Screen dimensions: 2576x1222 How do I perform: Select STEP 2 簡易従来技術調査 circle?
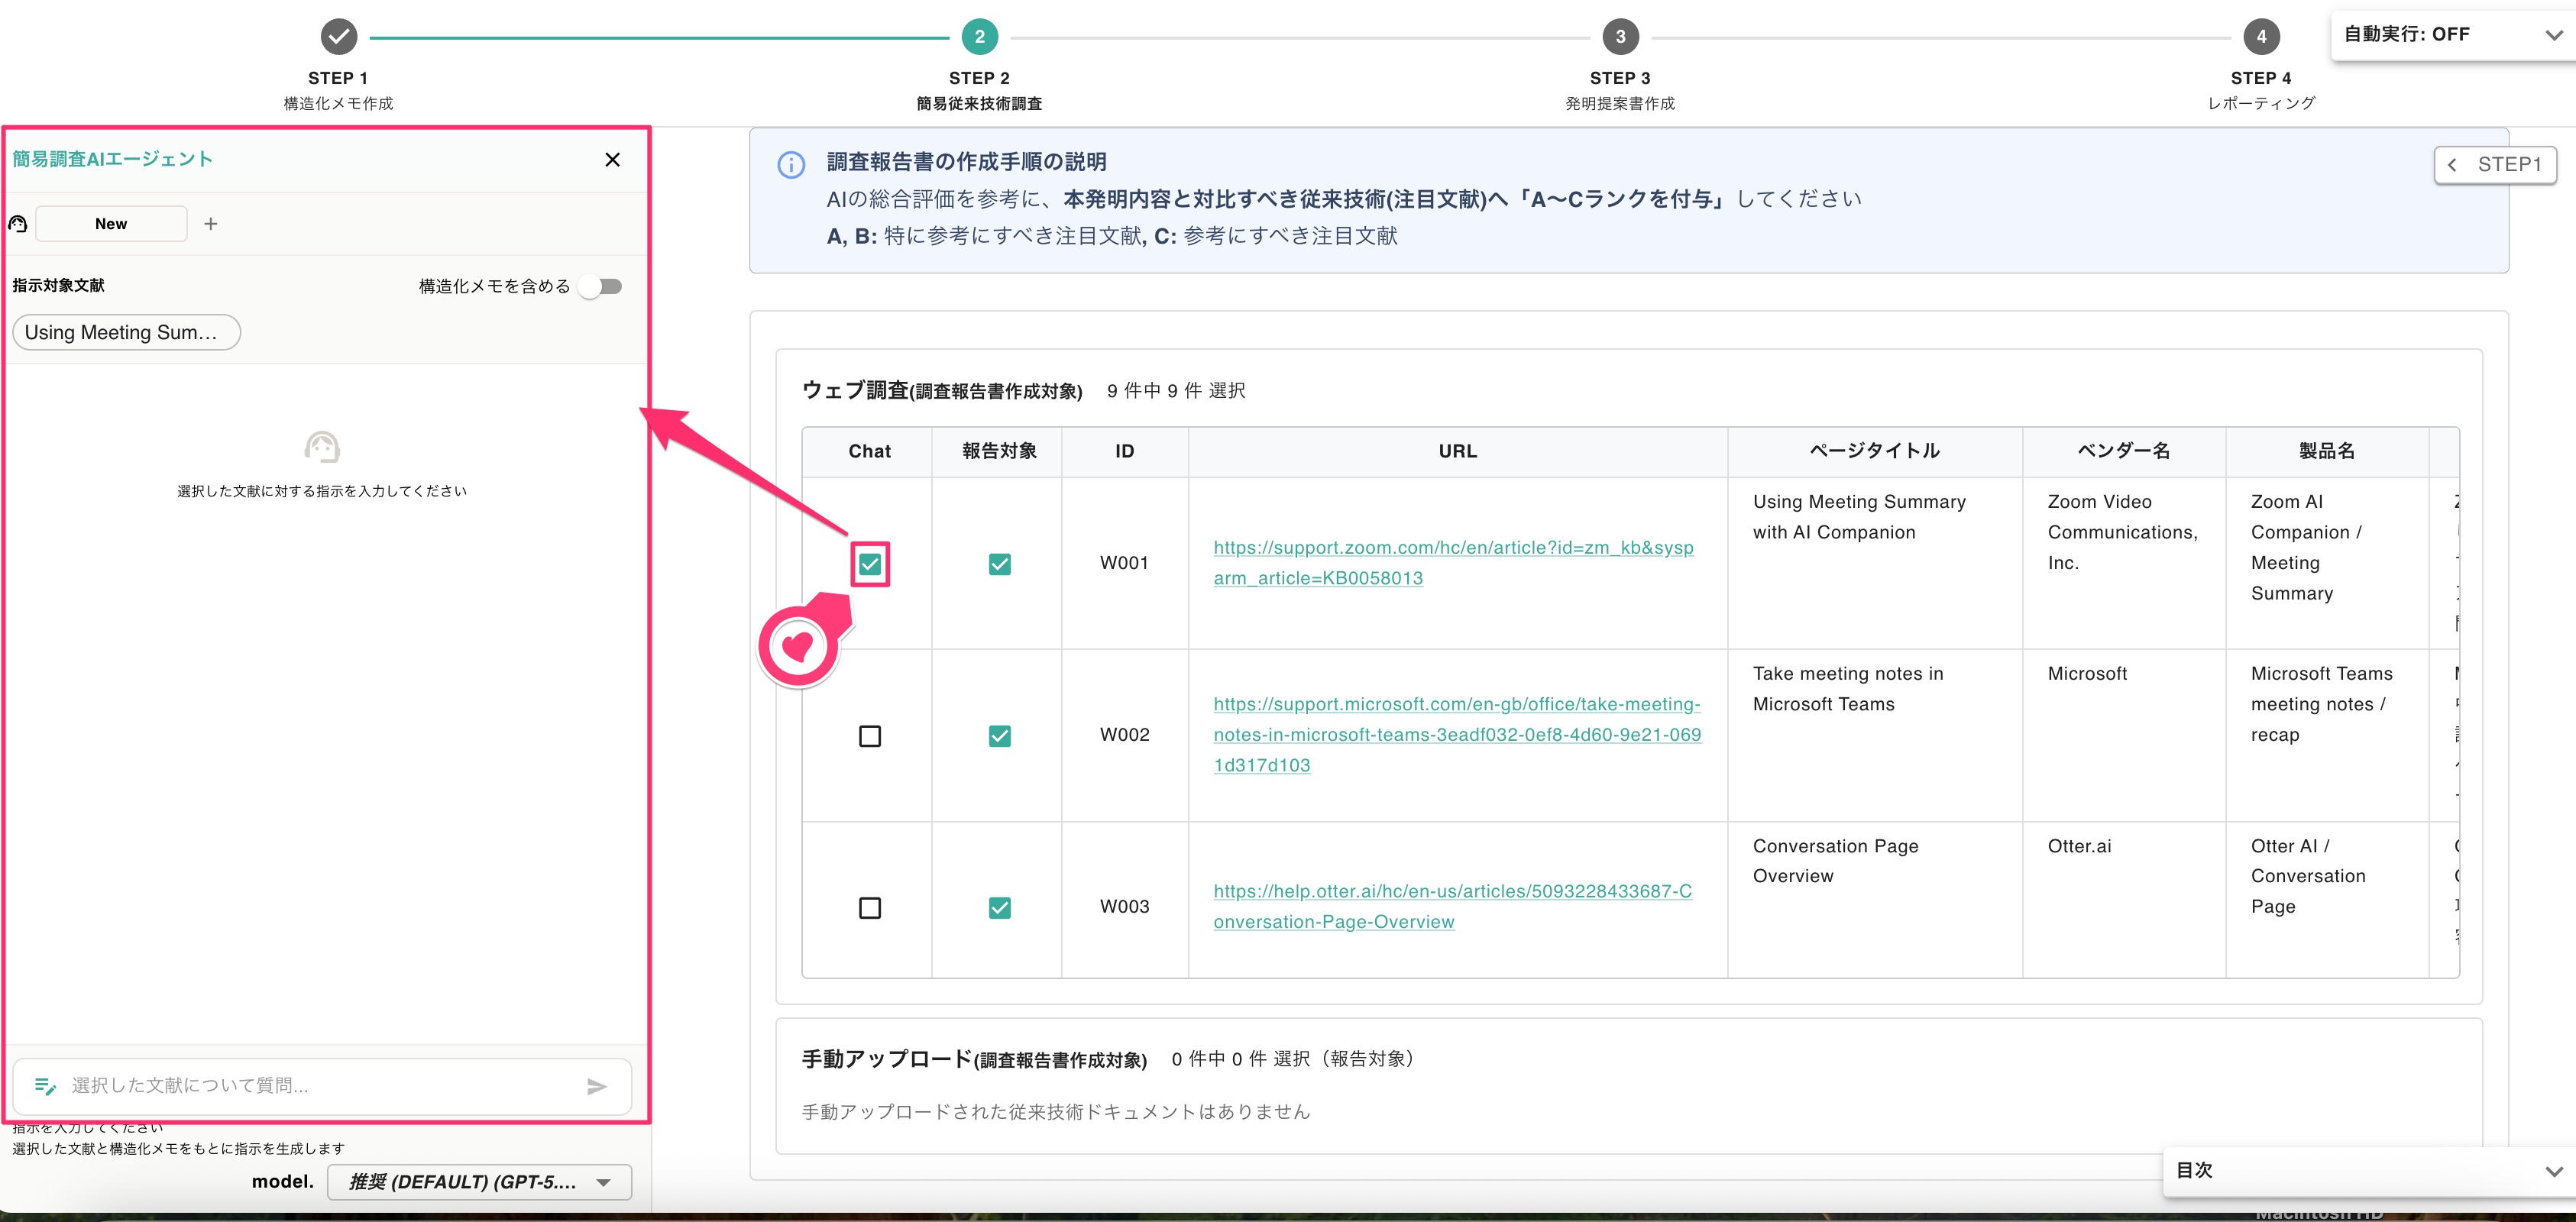point(979,37)
